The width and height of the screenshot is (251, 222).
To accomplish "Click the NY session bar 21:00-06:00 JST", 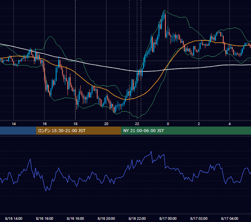I will point(186,131).
